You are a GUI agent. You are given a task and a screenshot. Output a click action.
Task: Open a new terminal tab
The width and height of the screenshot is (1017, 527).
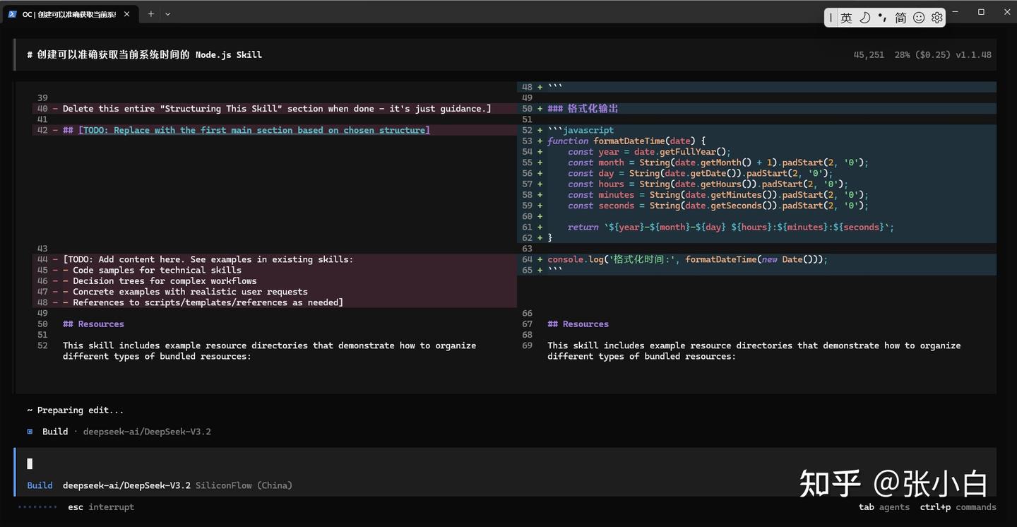tap(150, 13)
